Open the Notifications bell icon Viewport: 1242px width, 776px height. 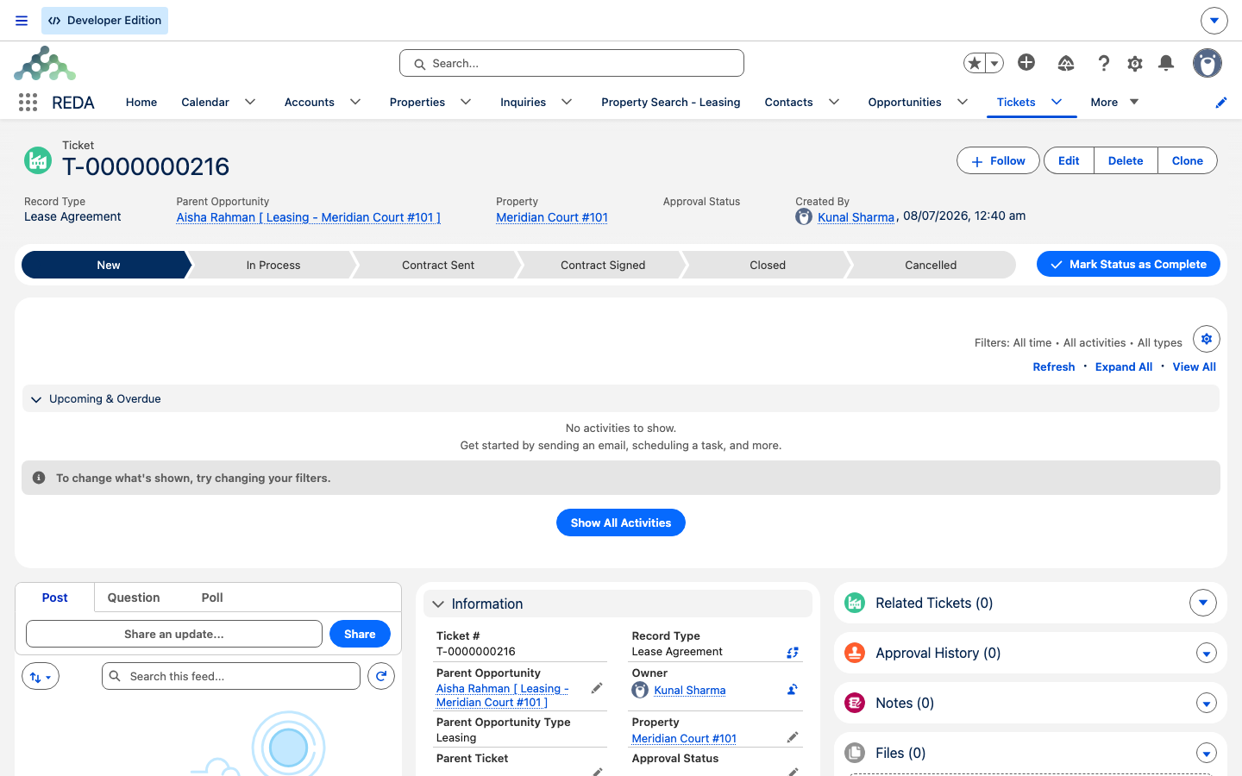1166,63
